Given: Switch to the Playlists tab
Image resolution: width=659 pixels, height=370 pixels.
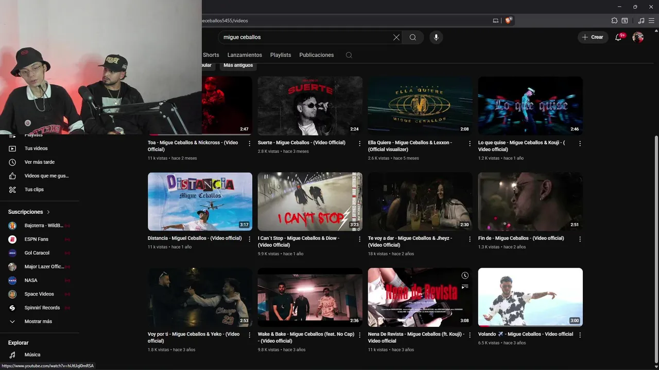Looking at the screenshot, I should tap(281, 55).
